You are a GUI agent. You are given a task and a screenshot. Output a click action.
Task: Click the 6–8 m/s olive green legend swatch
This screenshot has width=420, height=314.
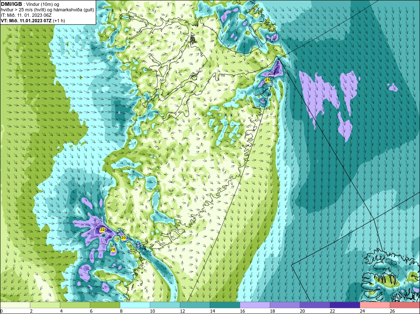[105, 305]
